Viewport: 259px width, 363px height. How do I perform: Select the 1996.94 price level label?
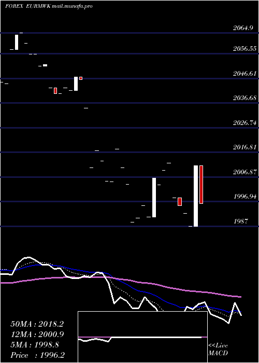click(244, 197)
